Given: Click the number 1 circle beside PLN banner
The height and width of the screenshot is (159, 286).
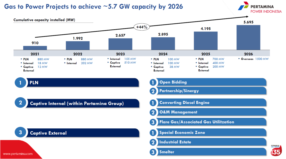Looking at the screenshot, I should point(20,83).
